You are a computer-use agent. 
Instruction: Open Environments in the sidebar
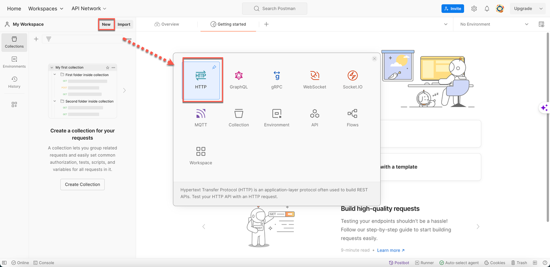click(x=14, y=62)
